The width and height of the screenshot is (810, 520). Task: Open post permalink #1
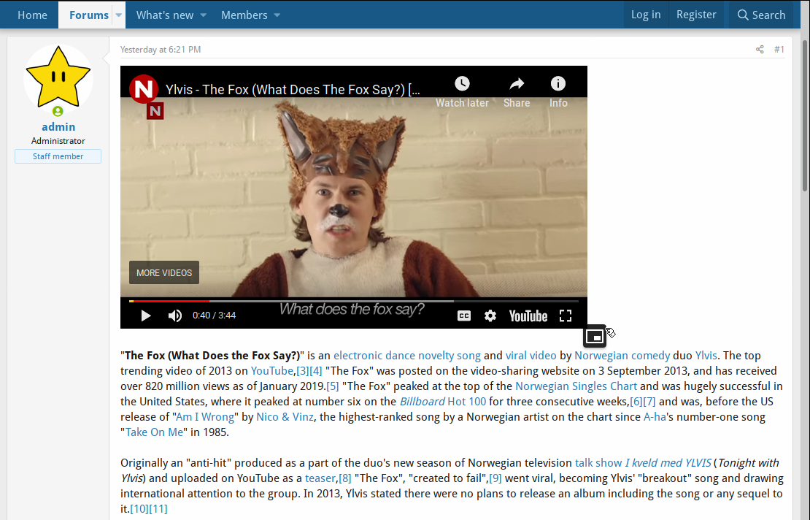pos(779,50)
